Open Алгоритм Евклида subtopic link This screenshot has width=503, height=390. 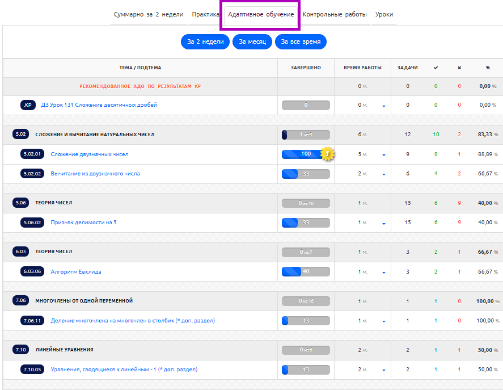(x=76, y=271)
